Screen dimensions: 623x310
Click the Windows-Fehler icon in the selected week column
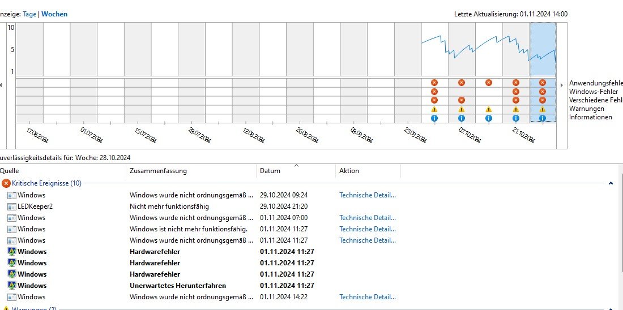click(x=543, y=91)
